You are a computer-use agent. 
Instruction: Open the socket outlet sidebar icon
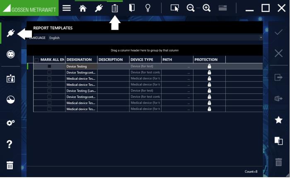click(10, 54)
